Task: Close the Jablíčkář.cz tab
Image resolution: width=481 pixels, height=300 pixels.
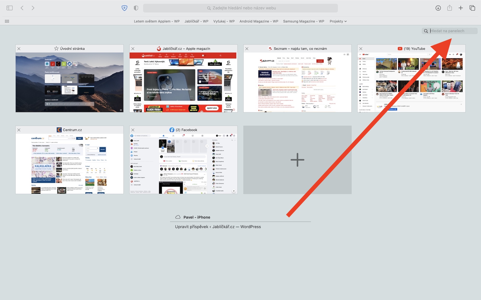Action: tap(133, 49)
